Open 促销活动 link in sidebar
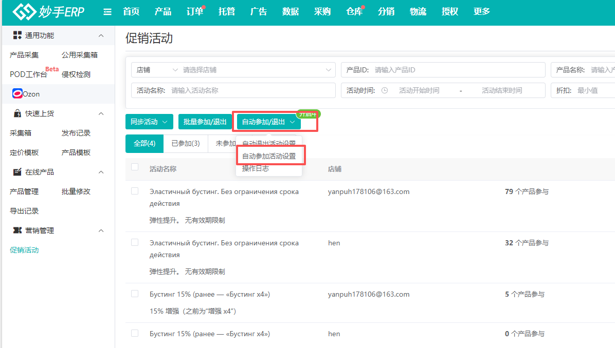 coord(24,250)
